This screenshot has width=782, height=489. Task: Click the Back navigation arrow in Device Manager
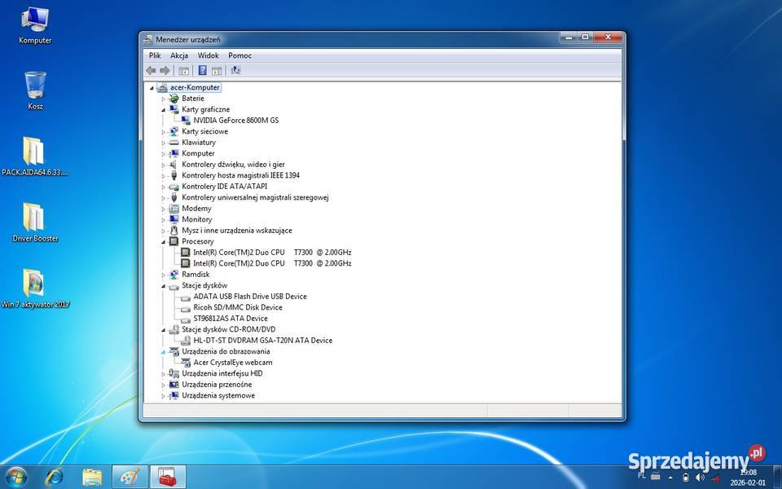click(x=151, y=70)
